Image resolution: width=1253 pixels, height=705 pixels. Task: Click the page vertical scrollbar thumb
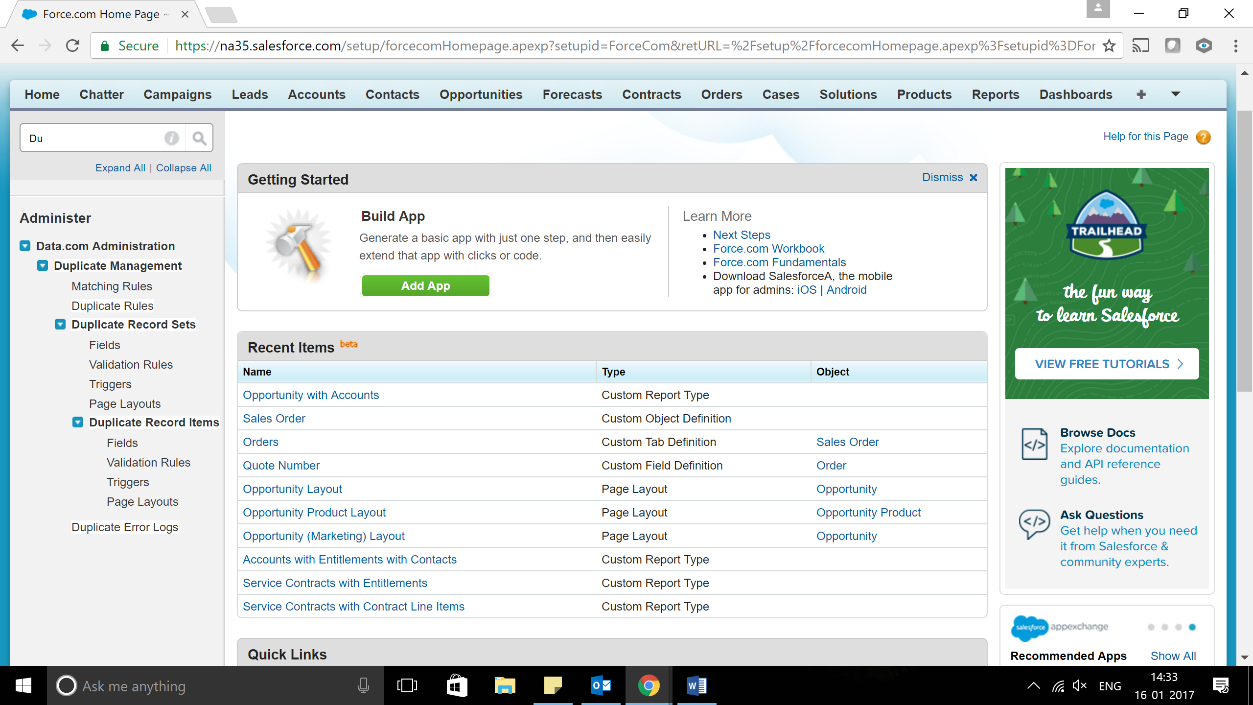coord(1244,251)
